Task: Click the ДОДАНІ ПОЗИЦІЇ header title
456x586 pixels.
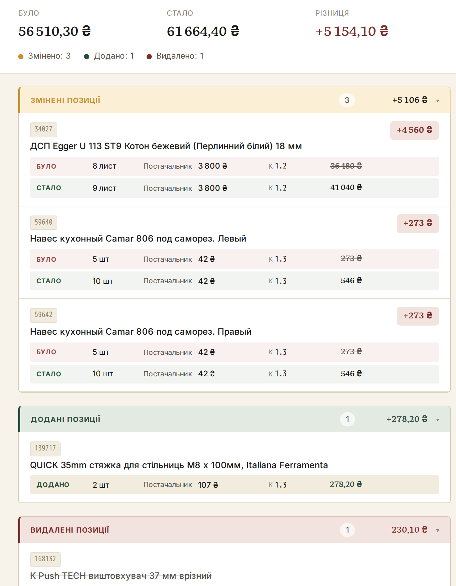Action: click(x=65, y=419)
